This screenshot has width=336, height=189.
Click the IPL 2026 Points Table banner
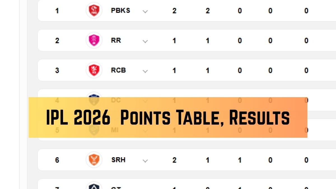point(168,118)
